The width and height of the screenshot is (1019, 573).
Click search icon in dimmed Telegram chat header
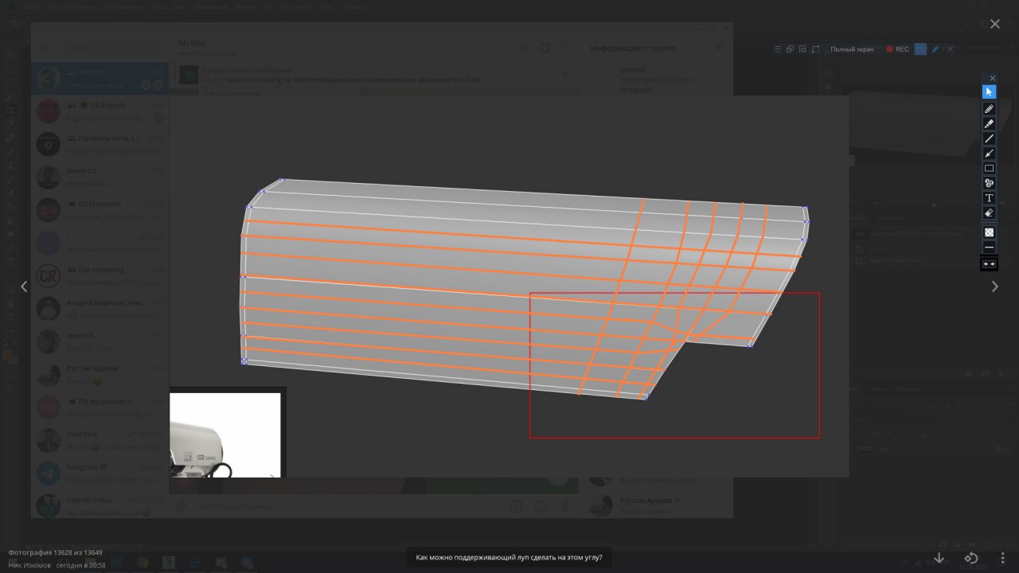[525, 48]
